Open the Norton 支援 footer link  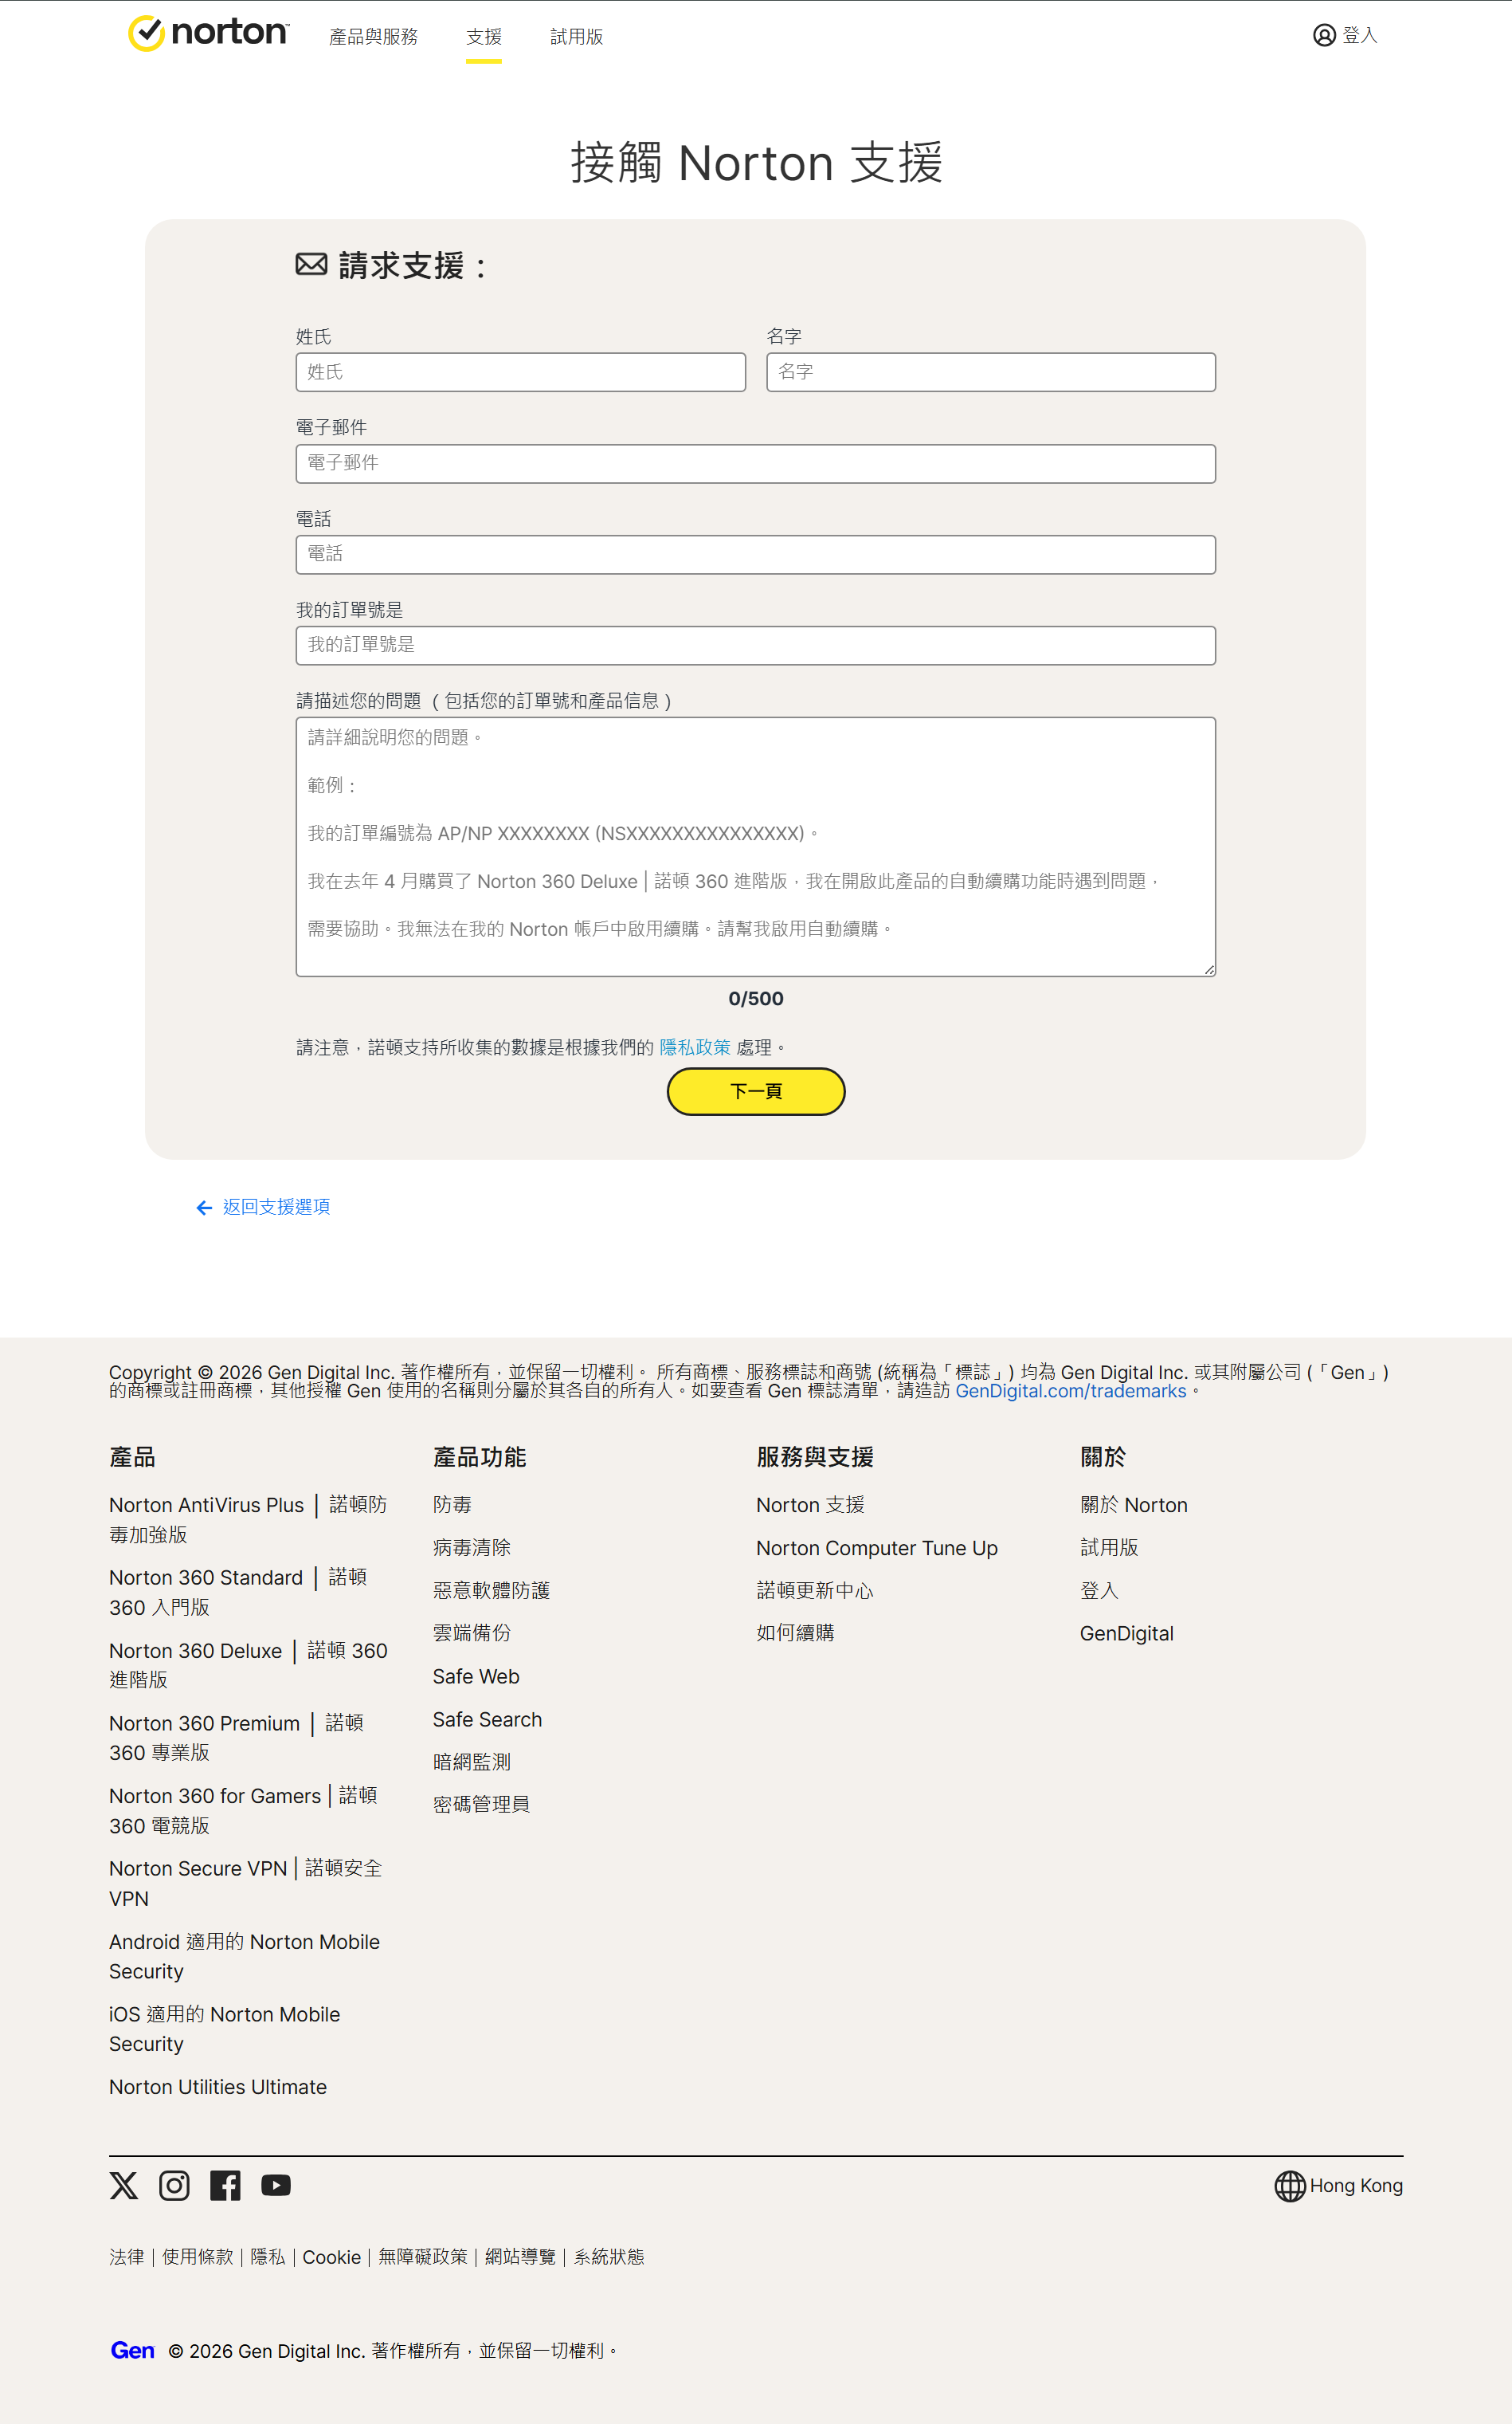[810, 1505]
